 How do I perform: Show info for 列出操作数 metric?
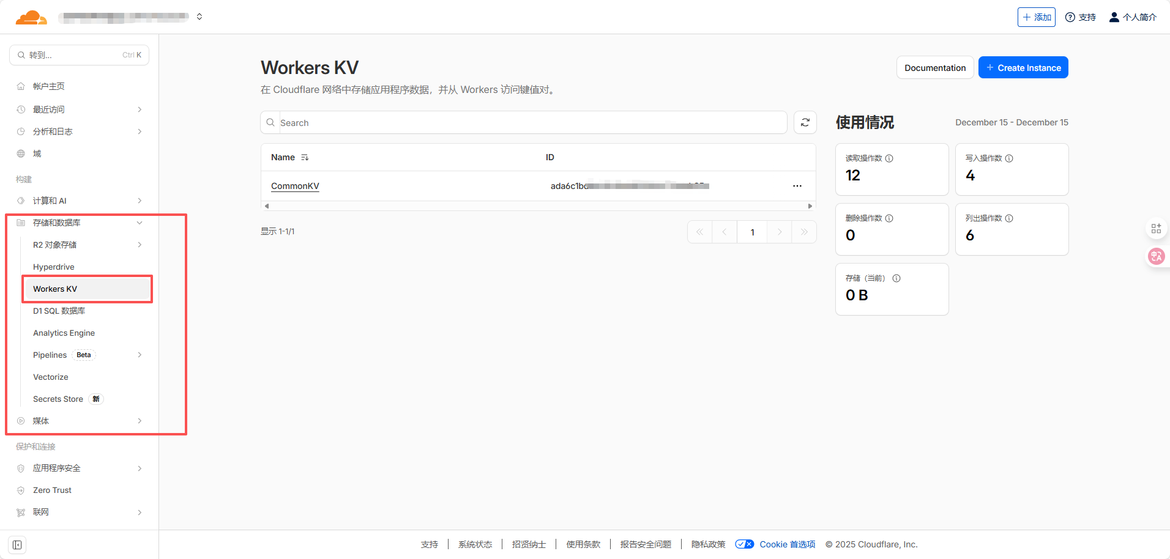click(1009, 218)
